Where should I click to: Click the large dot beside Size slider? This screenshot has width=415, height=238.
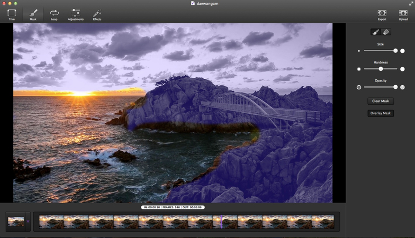point(402,51)
